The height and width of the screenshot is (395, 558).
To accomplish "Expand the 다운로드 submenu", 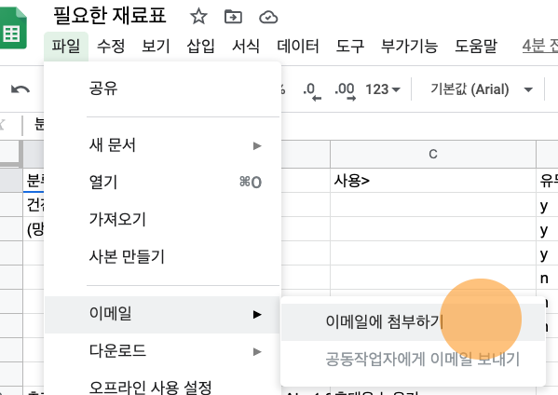I will click(163, 351).
